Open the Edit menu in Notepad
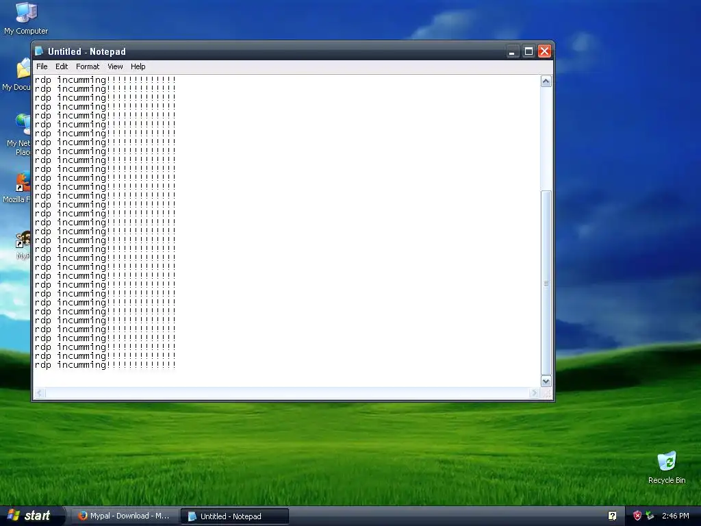The image size is (701, 526). pos(61,66)
